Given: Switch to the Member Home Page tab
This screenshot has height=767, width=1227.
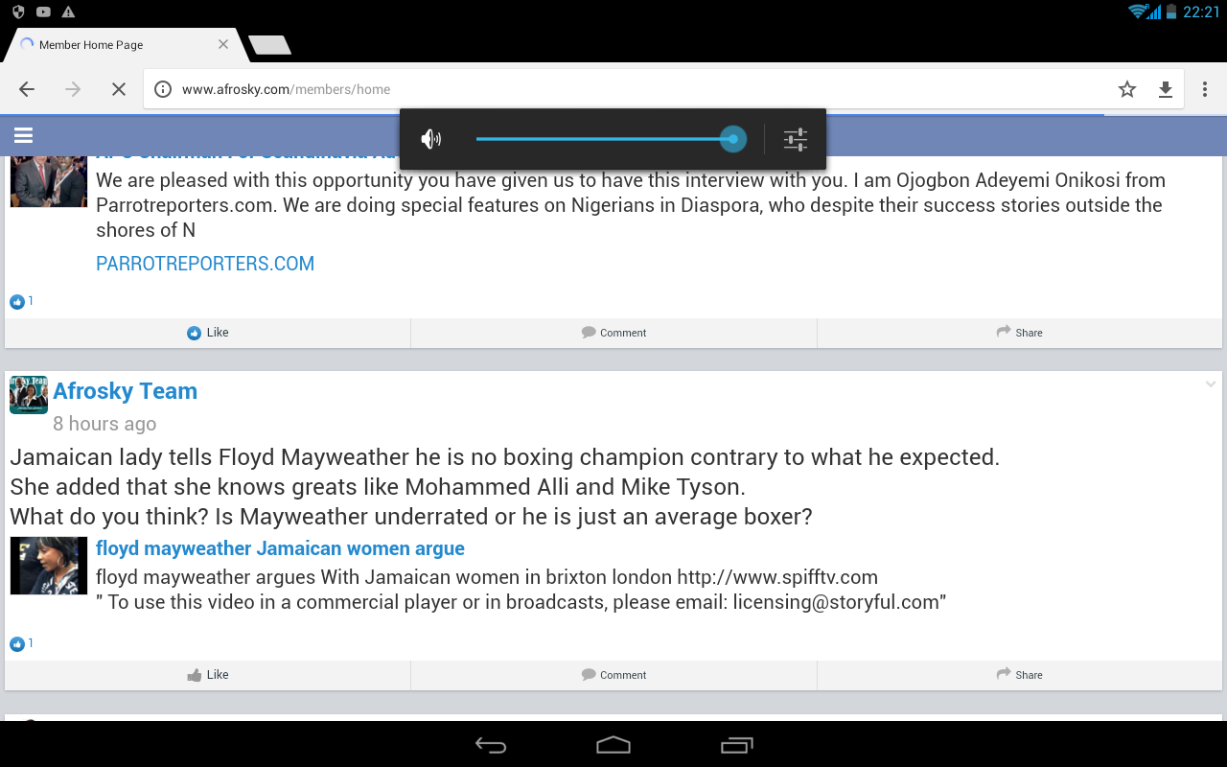Looking at the screenshot, I should click(x=115, y=45).
